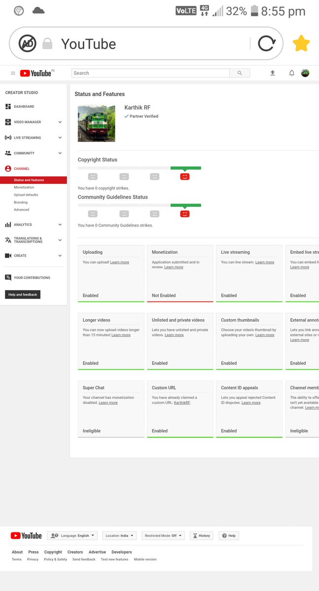Open the Language: English dropdown
This screenshot has width=319, height=591.
coord(72,535)
